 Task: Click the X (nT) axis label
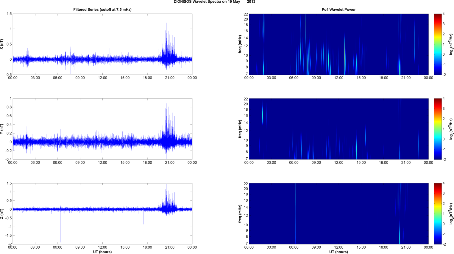(x=2, y=44)
